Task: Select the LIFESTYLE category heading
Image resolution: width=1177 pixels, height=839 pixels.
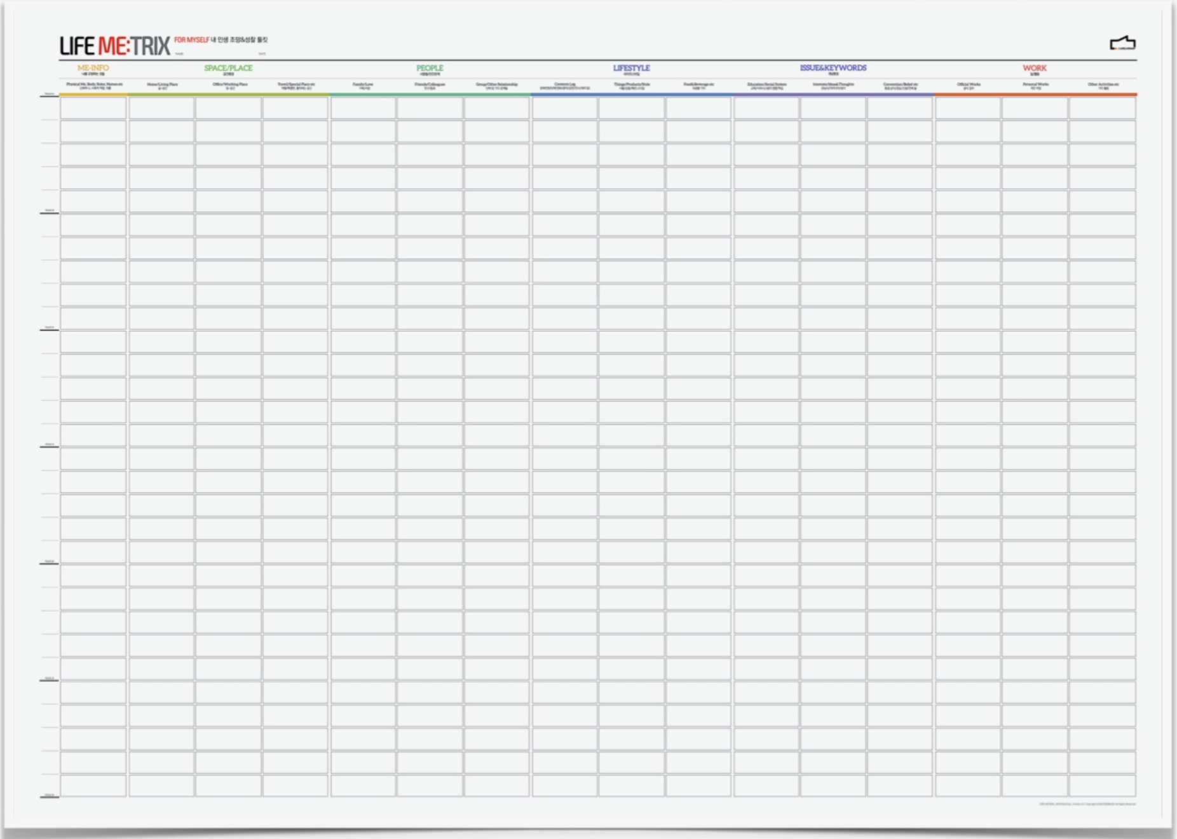Action: pos(631,68)
